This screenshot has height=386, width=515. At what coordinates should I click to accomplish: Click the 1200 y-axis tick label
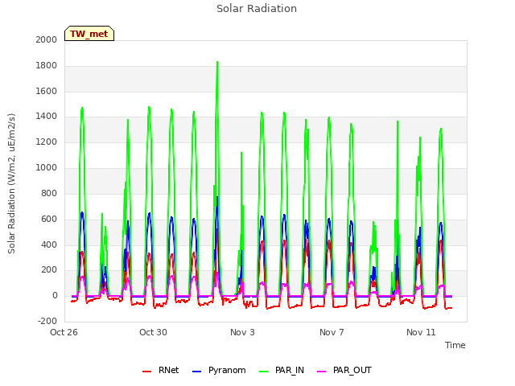[x=47, y=142]
